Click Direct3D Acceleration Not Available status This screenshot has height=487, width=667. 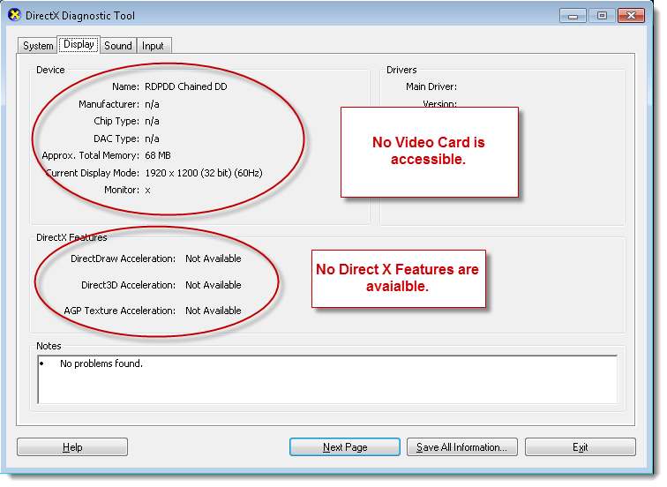tap(213, 285)
